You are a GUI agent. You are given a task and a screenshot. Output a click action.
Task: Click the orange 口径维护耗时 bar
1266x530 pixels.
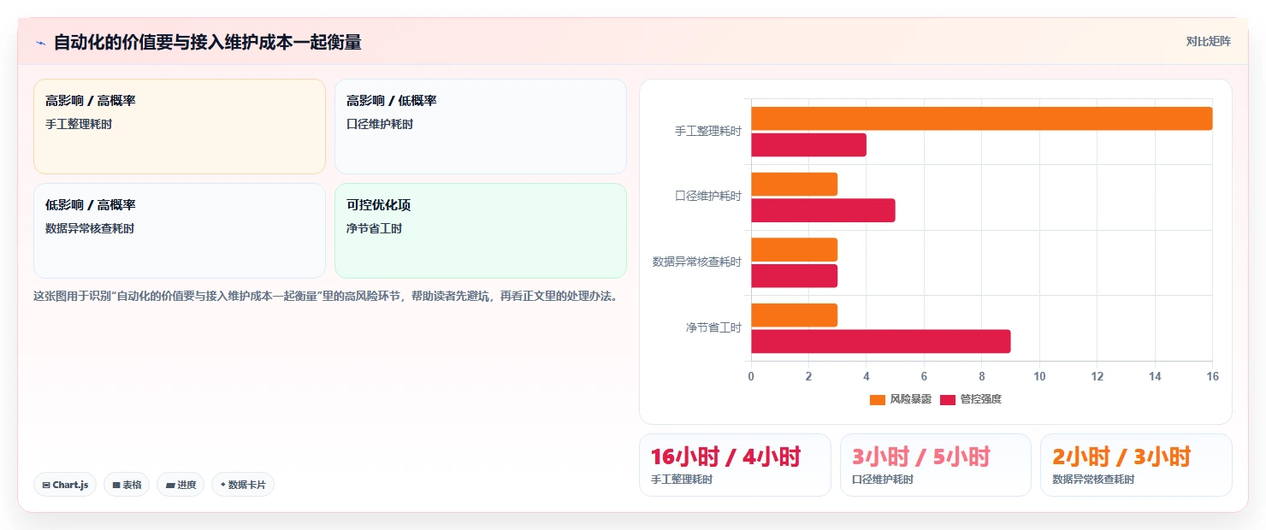[794, 184]
